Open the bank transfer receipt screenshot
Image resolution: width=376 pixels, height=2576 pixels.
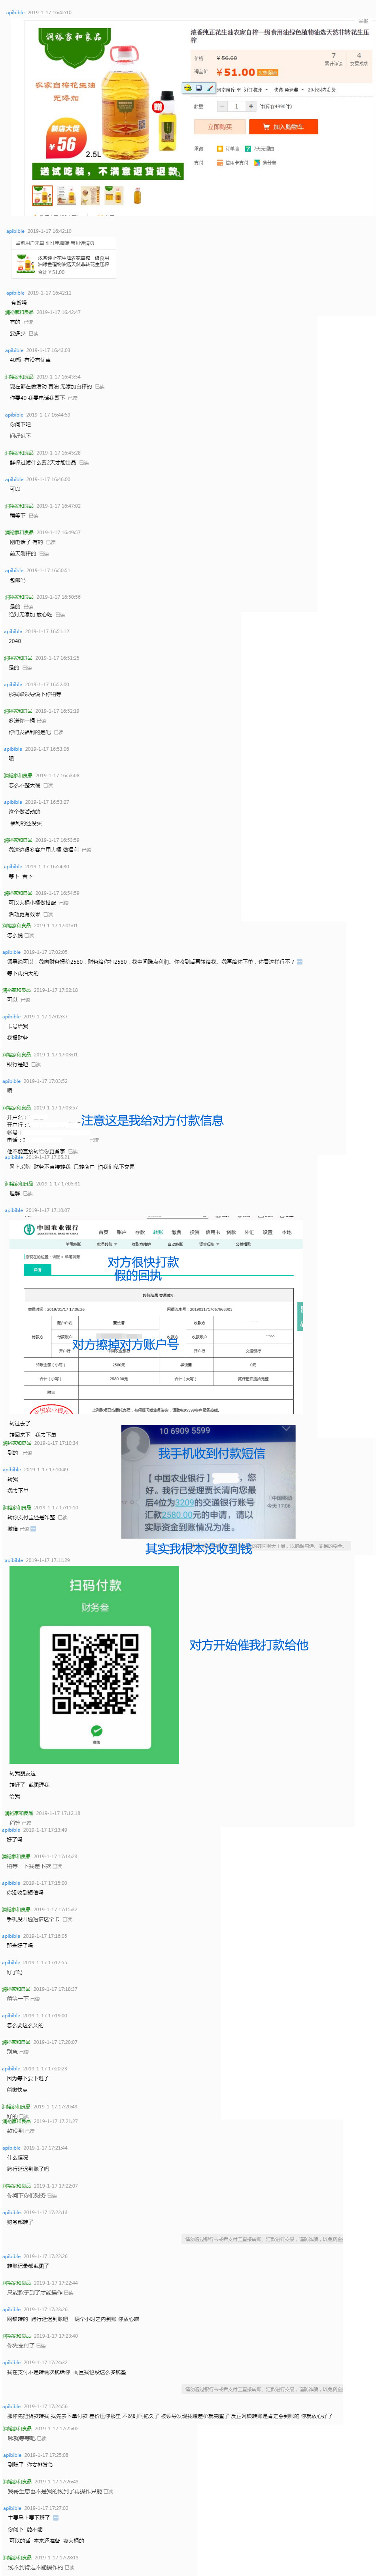156,1315
